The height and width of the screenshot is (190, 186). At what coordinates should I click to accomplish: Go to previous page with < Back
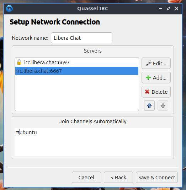pos(118,178)
